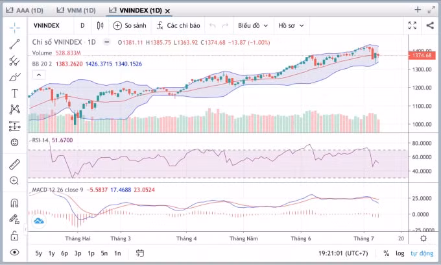Select the 1p time range

[91, 253]
